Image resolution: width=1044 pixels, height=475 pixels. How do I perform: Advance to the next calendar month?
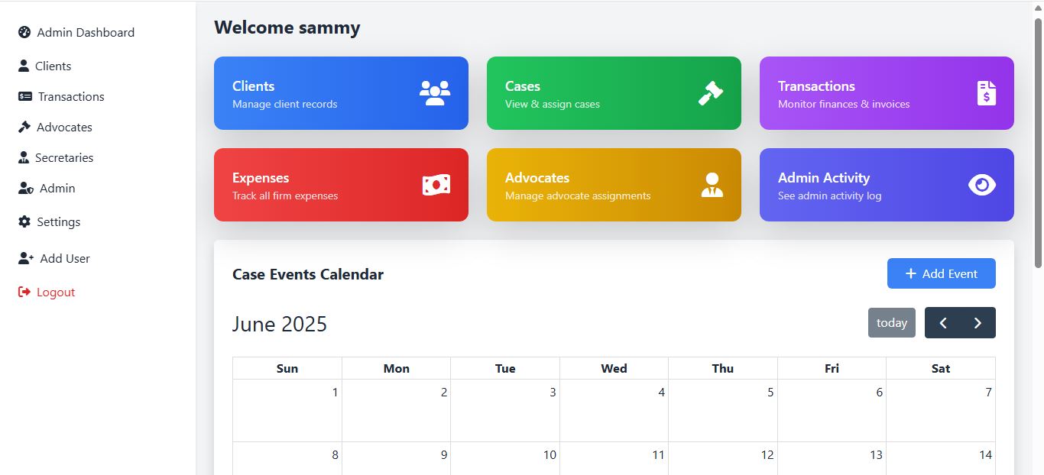tap(978, 322)
